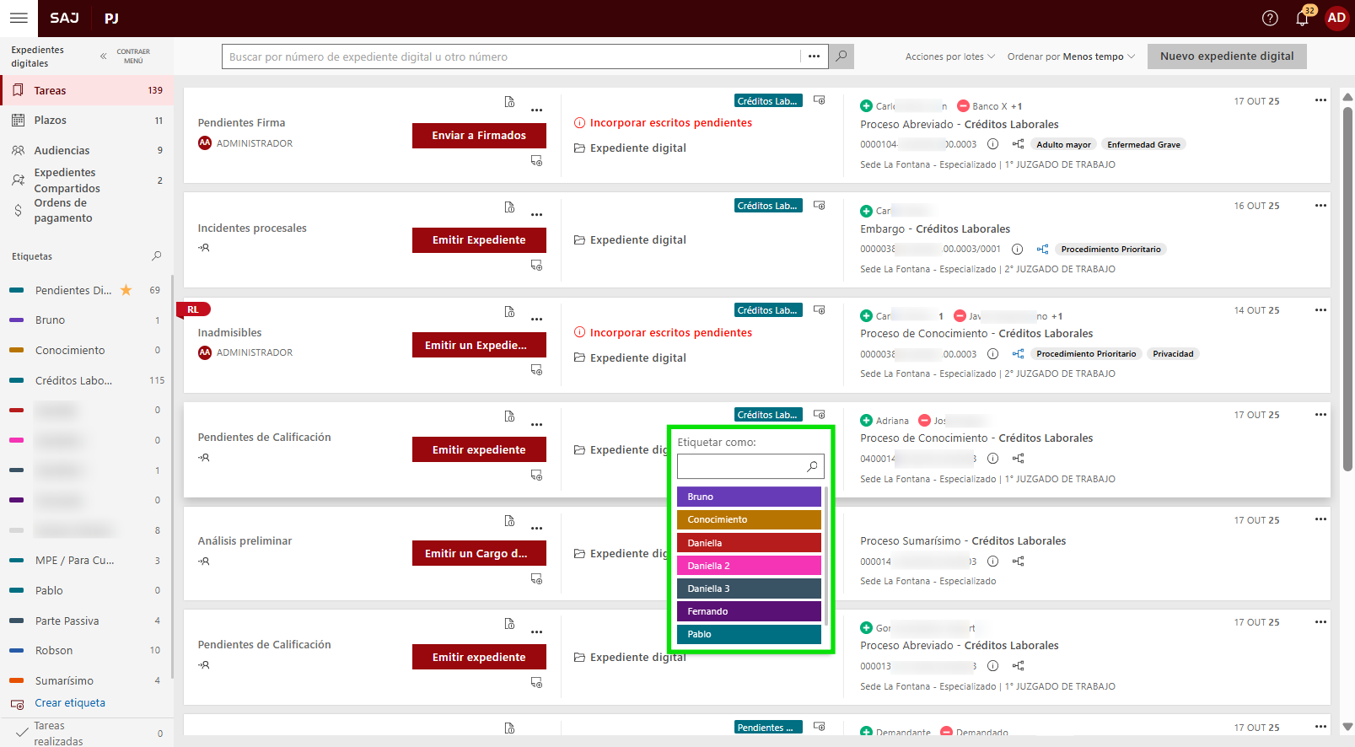This screenshot has width=1355, height=747.
Task: Open Audiencias in the sidebar
Action: [x=62, y=151]
